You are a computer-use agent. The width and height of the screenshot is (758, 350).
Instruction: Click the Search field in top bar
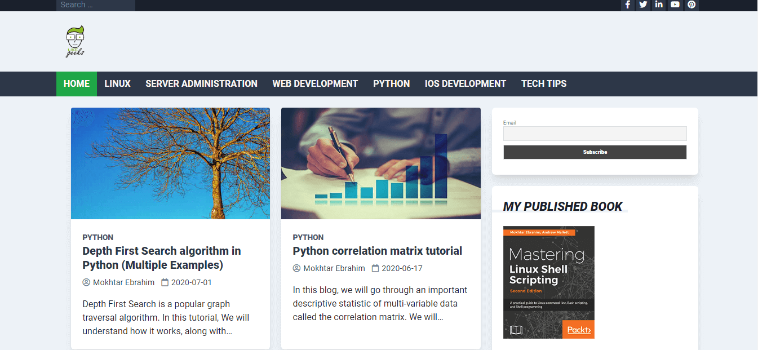(x=95, y=5)
